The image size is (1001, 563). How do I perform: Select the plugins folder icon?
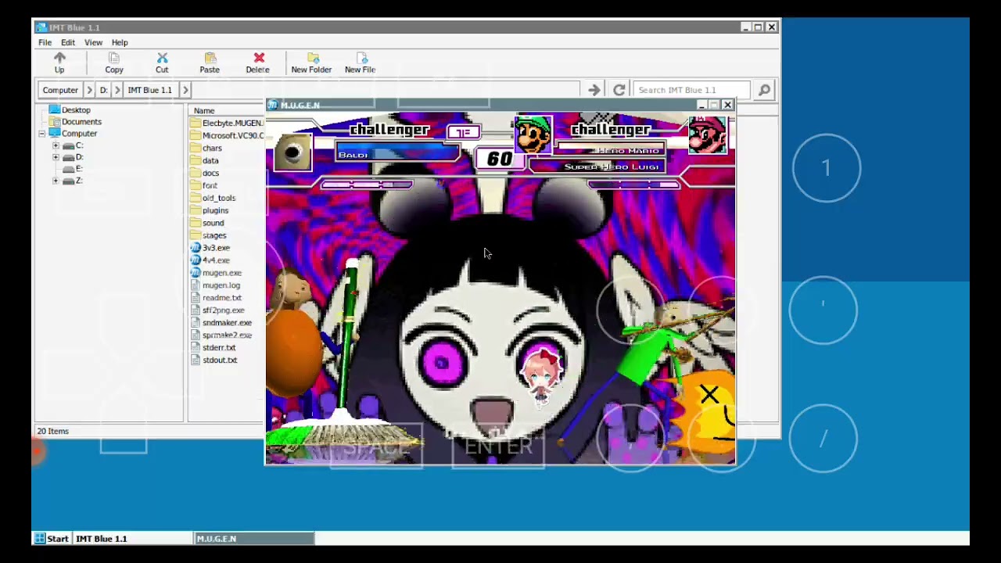coord(196,210)
